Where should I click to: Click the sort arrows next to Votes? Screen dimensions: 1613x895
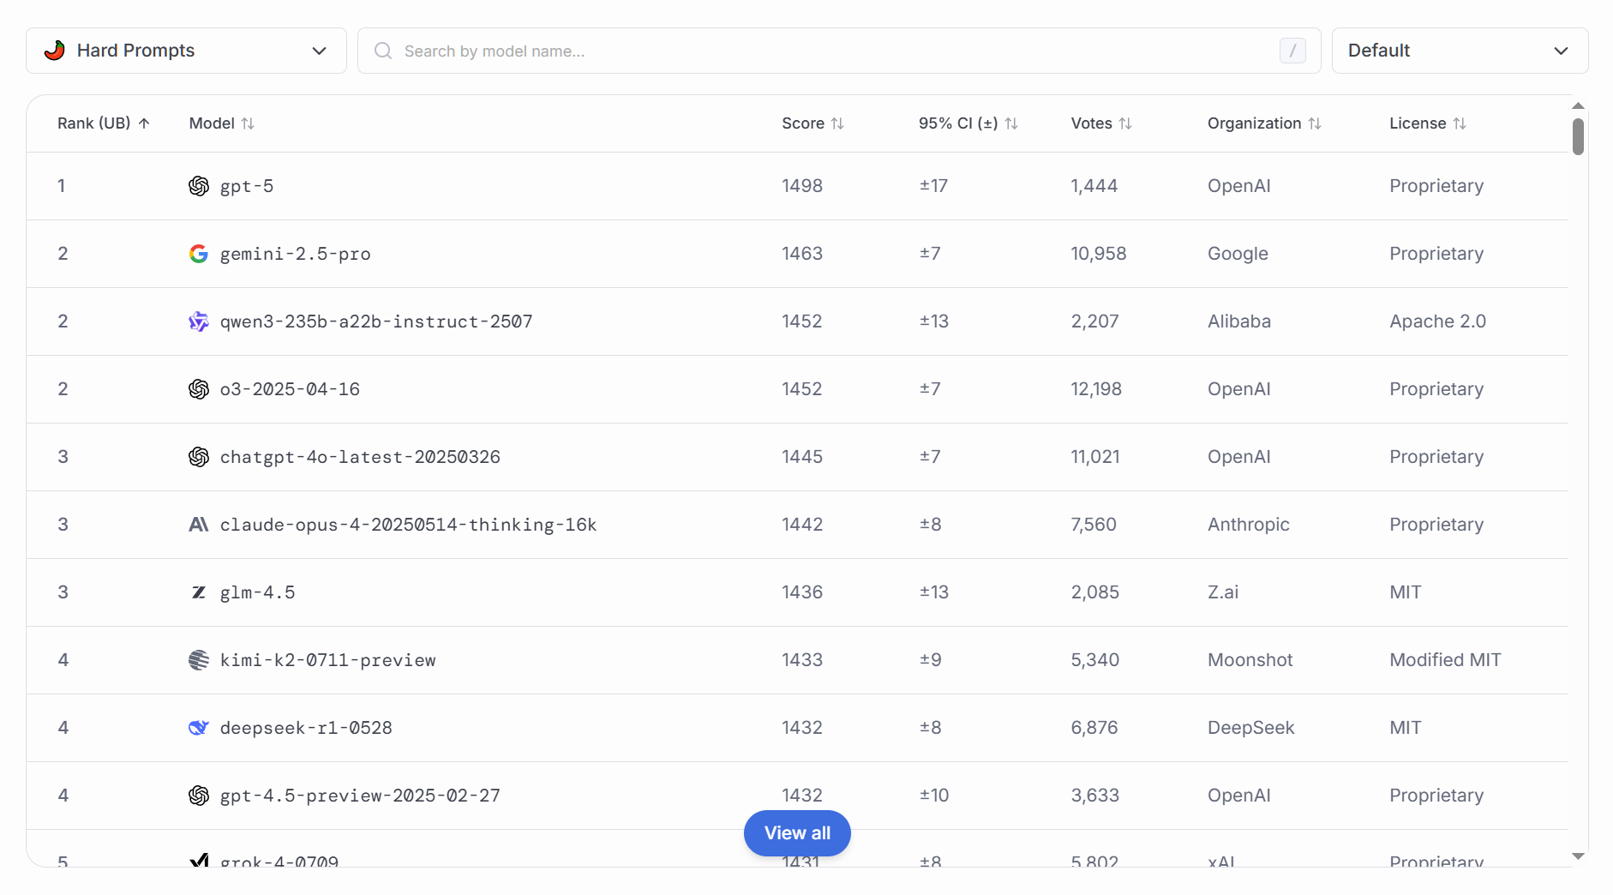(1125, 123)
